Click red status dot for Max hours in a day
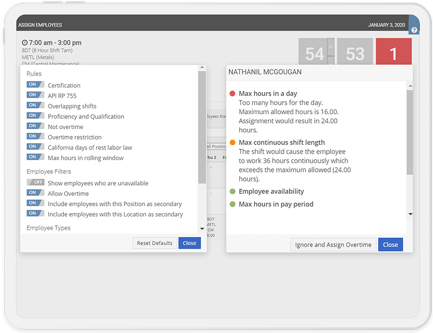 [x=232, y=93]
